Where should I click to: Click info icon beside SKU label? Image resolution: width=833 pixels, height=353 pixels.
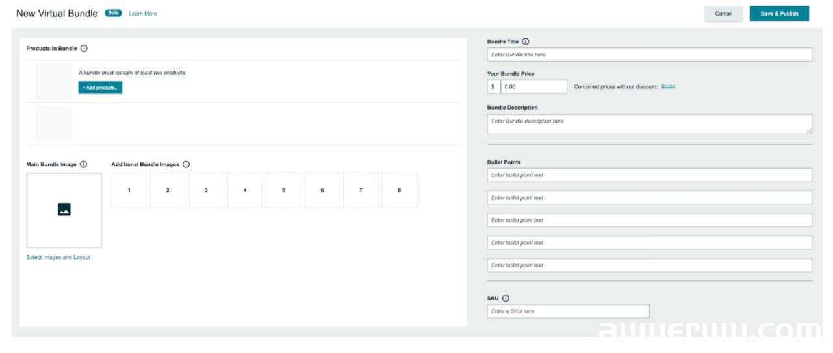click(x=506, y=298)
